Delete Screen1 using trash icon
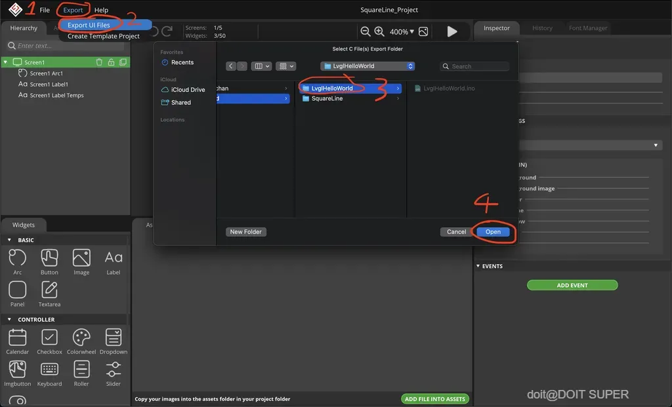The height and width of the screenshot is (407, 672). pyautogui.click(x=99, y=62)
